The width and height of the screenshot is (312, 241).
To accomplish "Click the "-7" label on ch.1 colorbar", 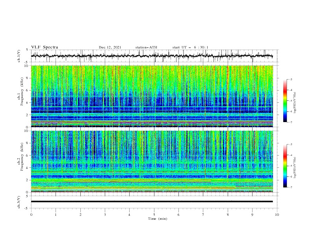I will click(290, 122).
